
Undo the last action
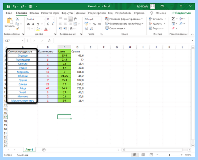pos(15,6)
